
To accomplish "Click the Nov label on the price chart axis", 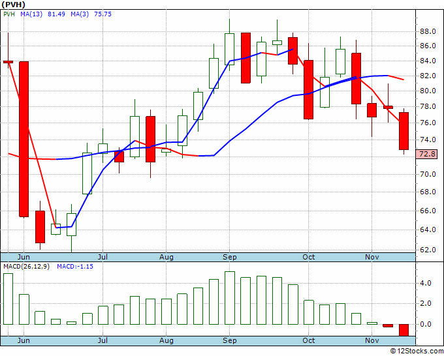I will (x=372, y=257).
